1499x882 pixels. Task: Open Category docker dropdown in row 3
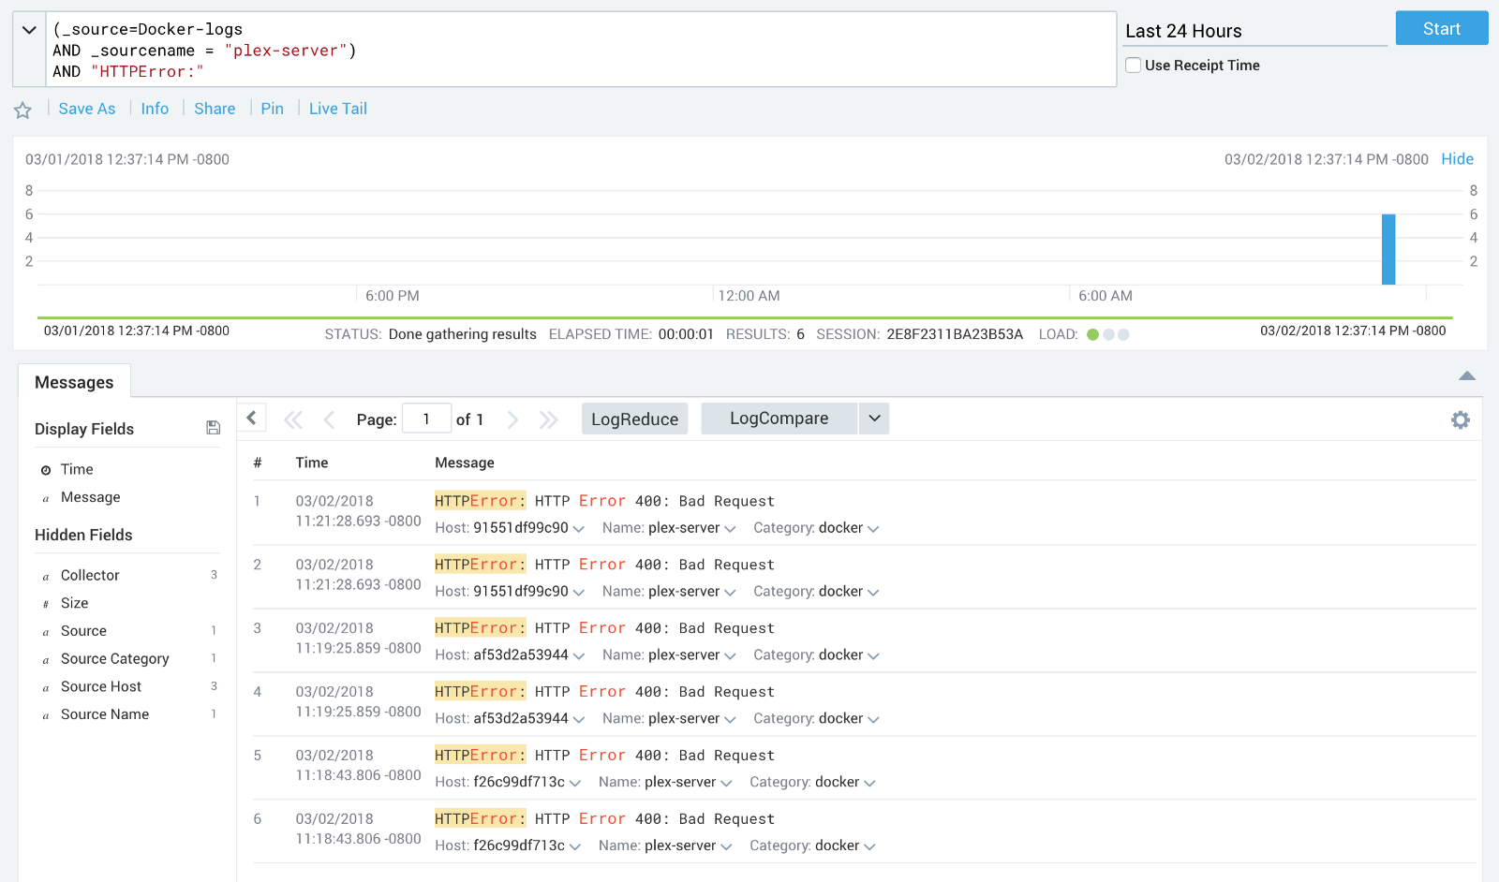pyautogui.click(x=873, y=656)
